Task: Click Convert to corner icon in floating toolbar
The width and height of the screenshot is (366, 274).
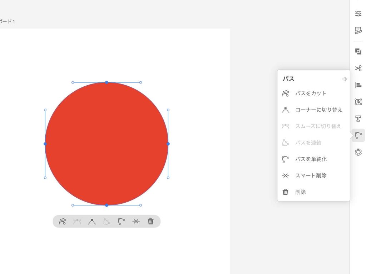Action: pyautogui.click(x=92, y=221)
